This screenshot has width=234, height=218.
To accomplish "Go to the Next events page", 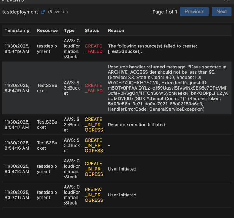I will (x=221, y=12).
